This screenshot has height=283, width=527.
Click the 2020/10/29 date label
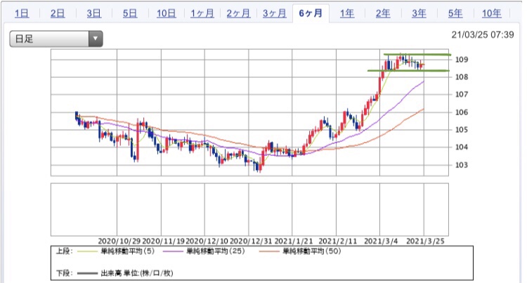tap(119, 241)
